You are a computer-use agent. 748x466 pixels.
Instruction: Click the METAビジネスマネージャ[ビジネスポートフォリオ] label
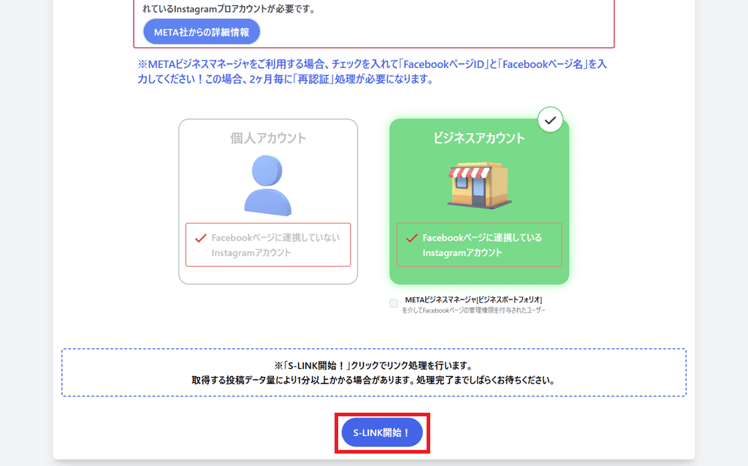point(473,299)
